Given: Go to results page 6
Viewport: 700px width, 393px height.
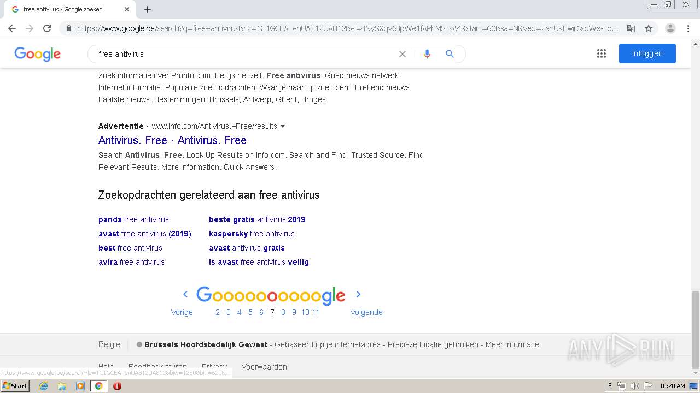Looking at the screenshot, I should coord(261,312).
